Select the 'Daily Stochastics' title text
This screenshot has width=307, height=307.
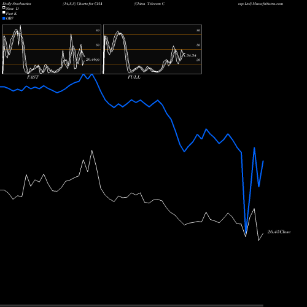tap(17, 4)
